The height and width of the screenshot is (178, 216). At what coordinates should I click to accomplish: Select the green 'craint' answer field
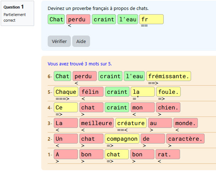coord(104,19)
